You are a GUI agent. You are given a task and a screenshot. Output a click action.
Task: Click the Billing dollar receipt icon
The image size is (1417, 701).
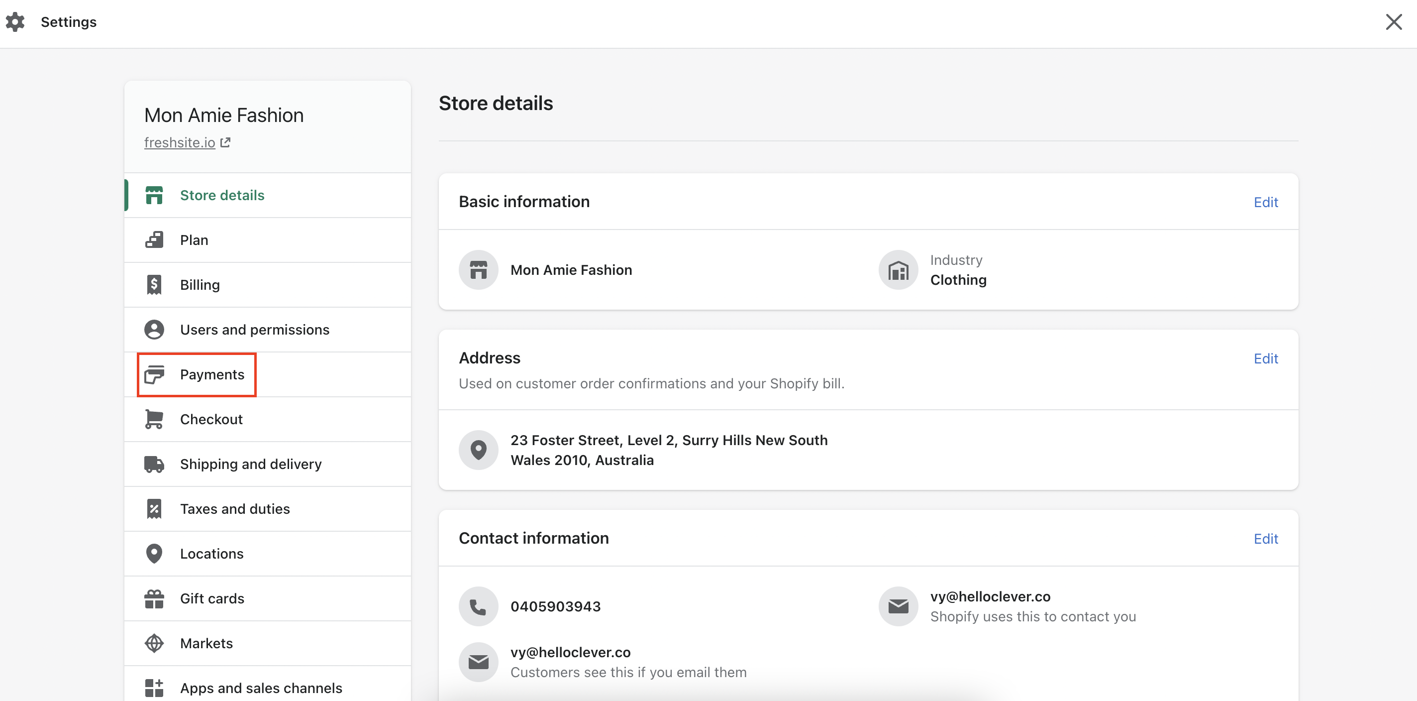tap(154, 285)
